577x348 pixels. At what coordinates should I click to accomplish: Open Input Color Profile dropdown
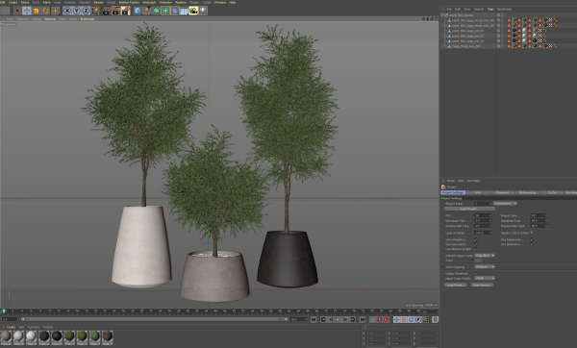(x=485, y=279)
